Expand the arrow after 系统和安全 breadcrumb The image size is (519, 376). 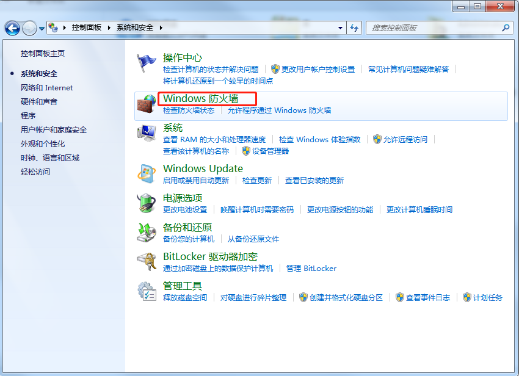[161, 28]
